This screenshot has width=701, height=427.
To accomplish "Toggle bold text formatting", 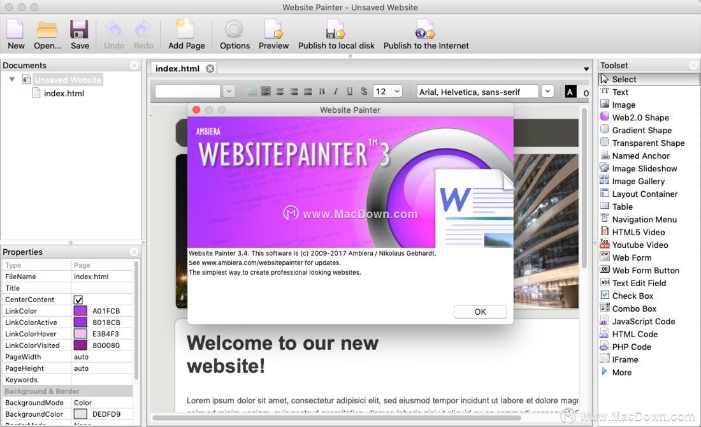I will click(321, 91).
